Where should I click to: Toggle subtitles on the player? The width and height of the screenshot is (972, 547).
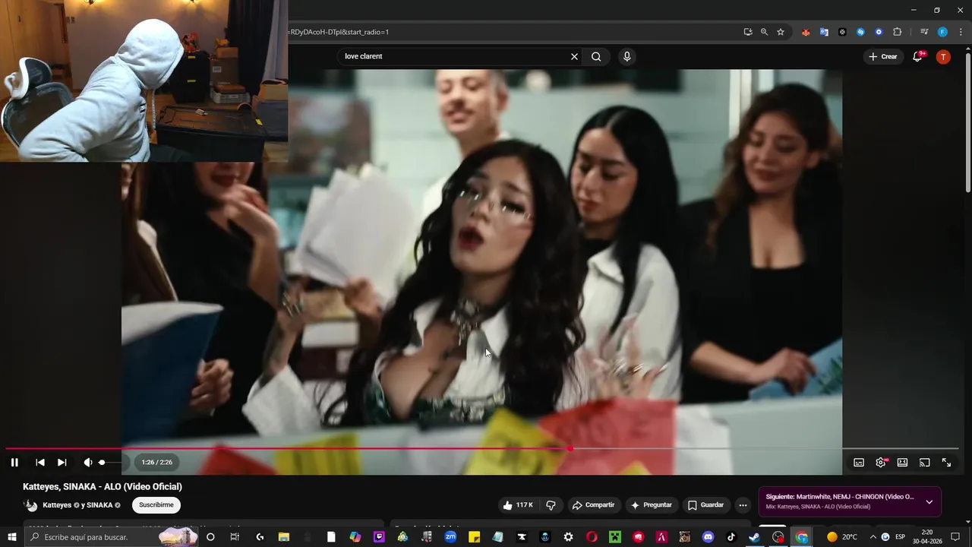[x=859, y=462]
